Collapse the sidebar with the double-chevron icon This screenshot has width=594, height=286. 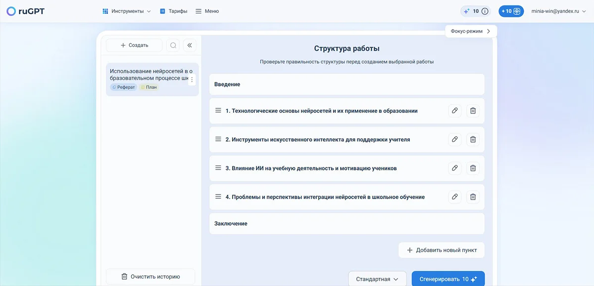click(190, 45)
